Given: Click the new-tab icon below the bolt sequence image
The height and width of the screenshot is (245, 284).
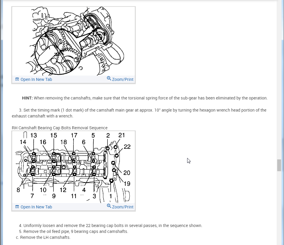Looking at the screenshot, I should (17, 207).
